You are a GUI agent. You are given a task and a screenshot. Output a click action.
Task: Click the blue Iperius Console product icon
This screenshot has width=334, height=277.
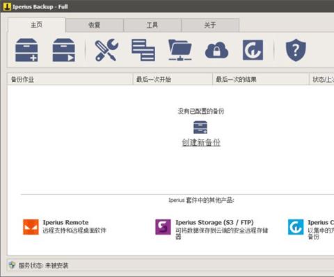296,227
